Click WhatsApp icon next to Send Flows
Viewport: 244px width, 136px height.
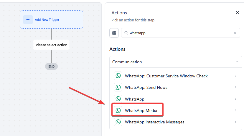tap(118, 87)
